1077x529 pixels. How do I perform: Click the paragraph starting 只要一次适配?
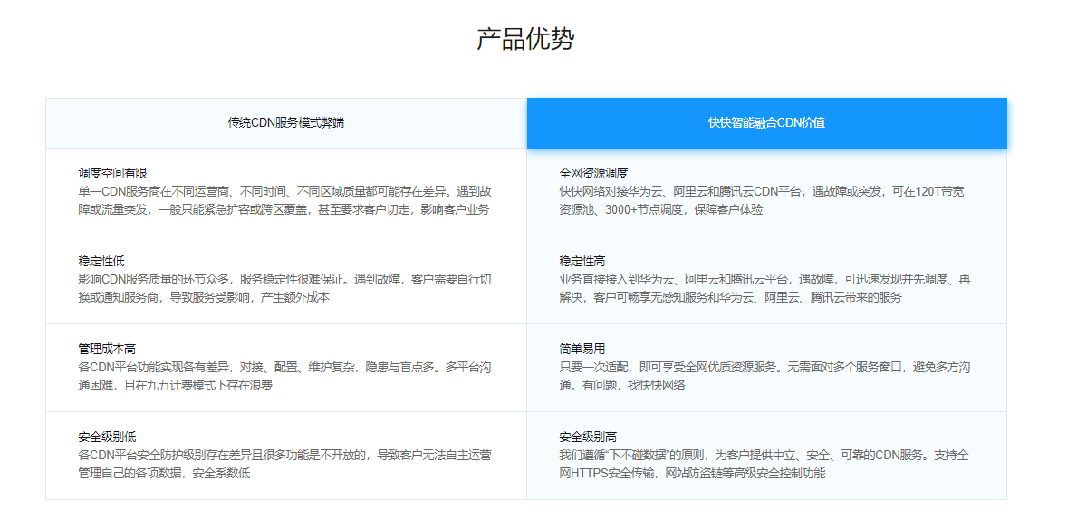[765, 376]
